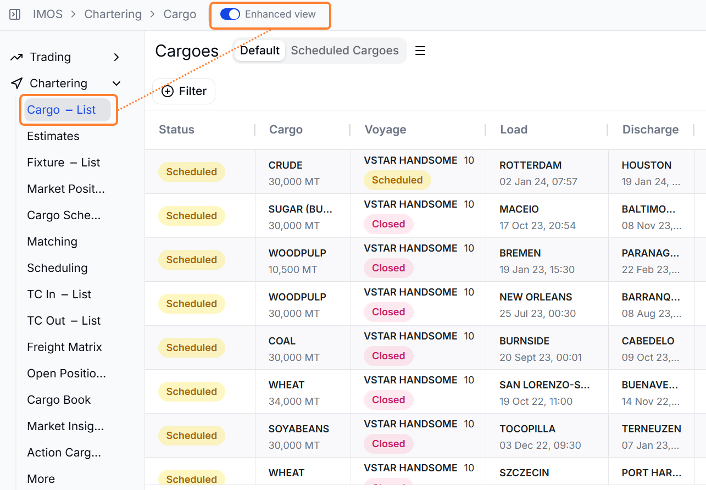Open Cargo Sche... sidebar item
706x490 pixels.
click(x=64, y=215)
